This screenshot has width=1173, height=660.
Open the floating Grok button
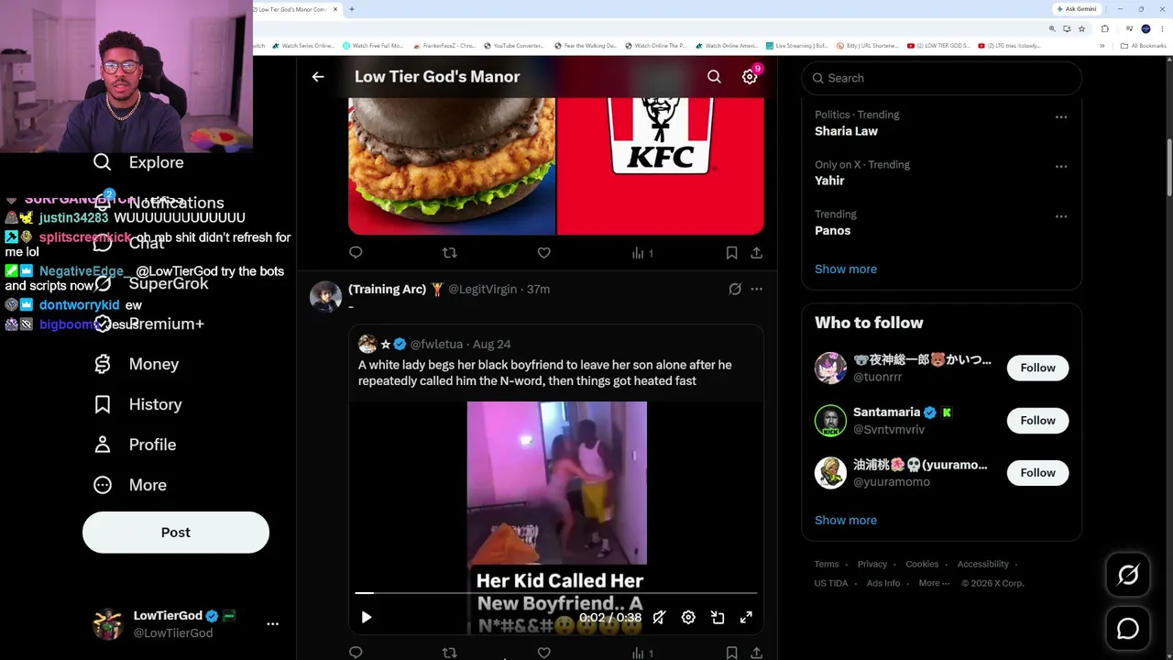[x=1128, y=575]
